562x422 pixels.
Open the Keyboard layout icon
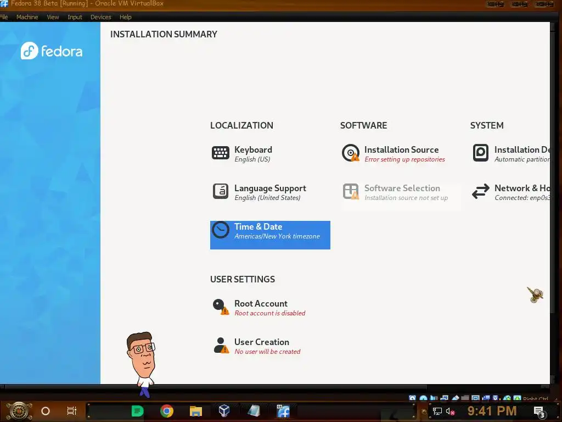pos(221,153)
